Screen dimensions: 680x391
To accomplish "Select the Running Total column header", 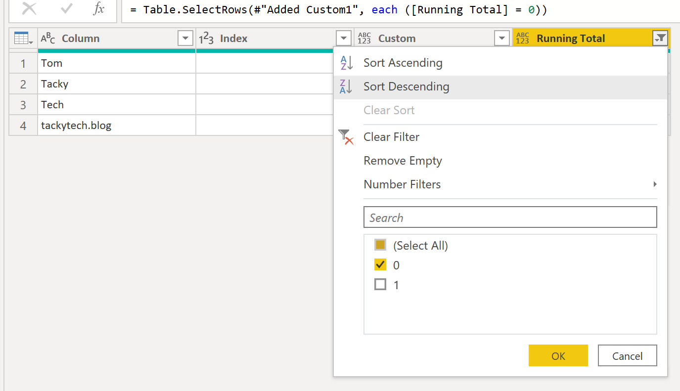I will point(571,39).
